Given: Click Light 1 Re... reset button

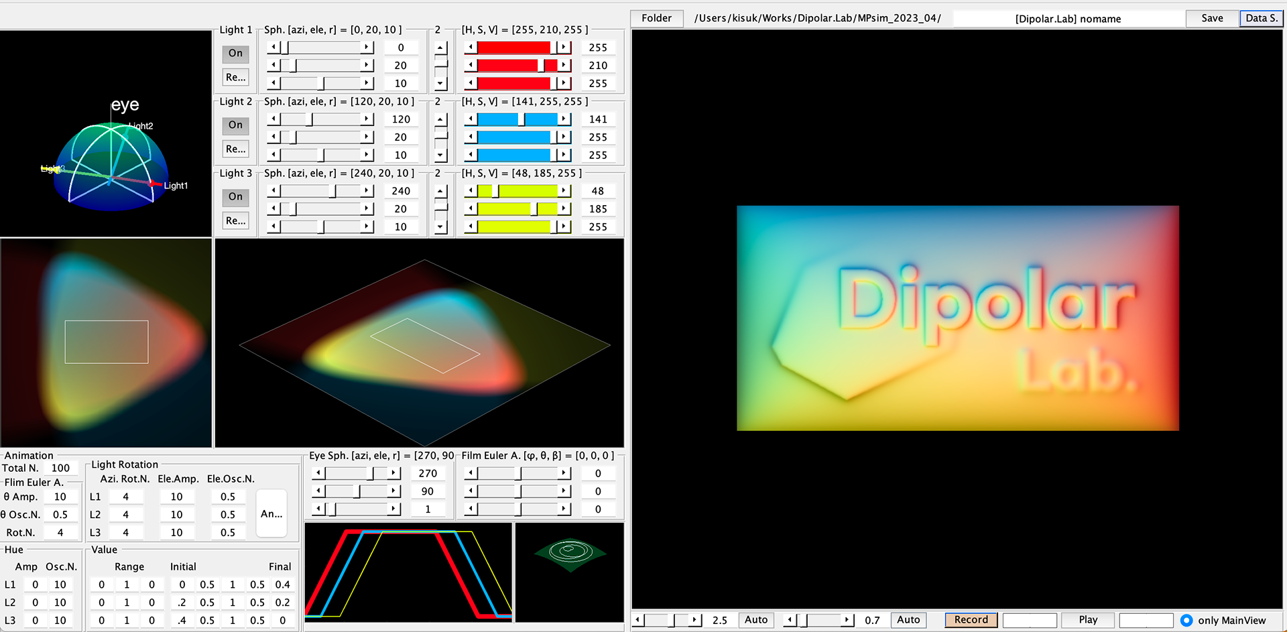Looking at the screenshot, I should click(x=235, y=78).
